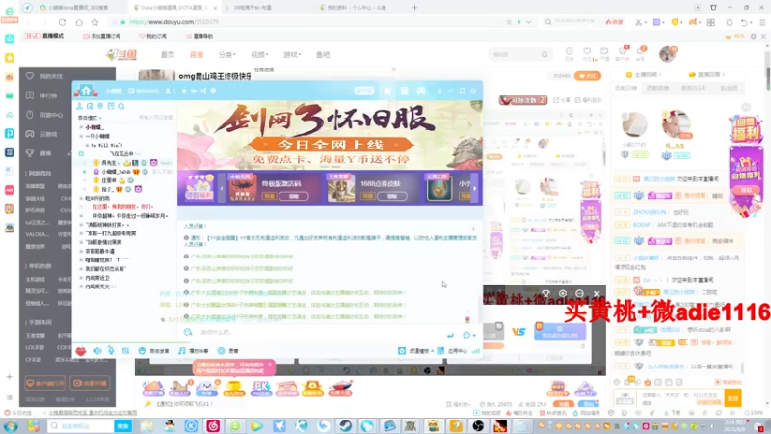Open the Douyu Yuba (鱼吧) nav item
Screen dimensions: 771x434
click(x=323, y=55)
